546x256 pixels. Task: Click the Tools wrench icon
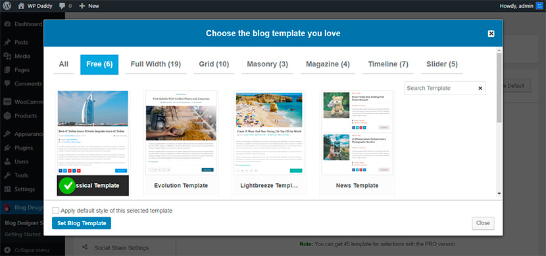[x=7, y=175]
